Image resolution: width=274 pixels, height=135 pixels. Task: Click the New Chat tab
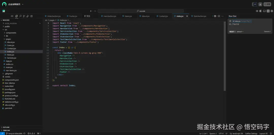point(232,16)
